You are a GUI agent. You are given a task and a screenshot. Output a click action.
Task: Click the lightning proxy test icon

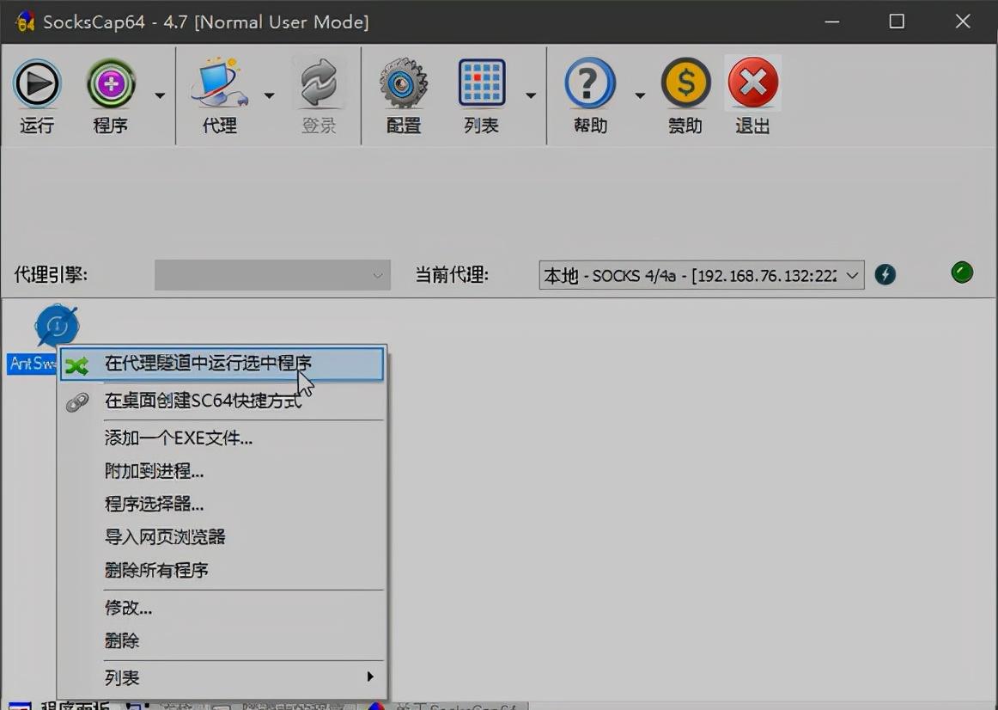click(x=885, y=274)
